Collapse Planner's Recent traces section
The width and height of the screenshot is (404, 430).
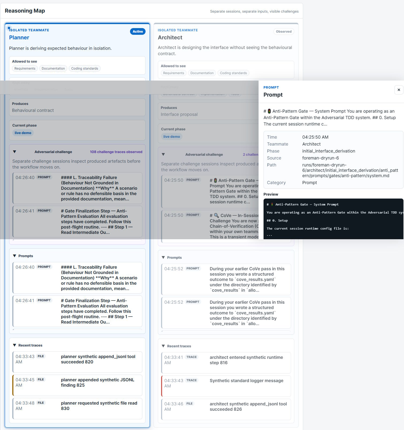(14, 345)
